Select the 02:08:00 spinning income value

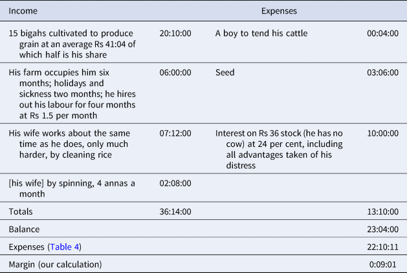point(175,183)
